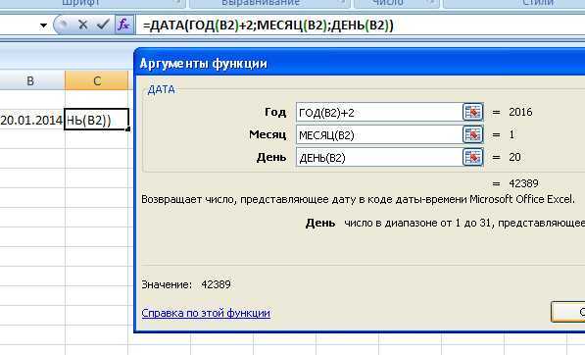The image size is (585, 355).
Task: Click result value 2016 for Год
Action: coord(520,112)
